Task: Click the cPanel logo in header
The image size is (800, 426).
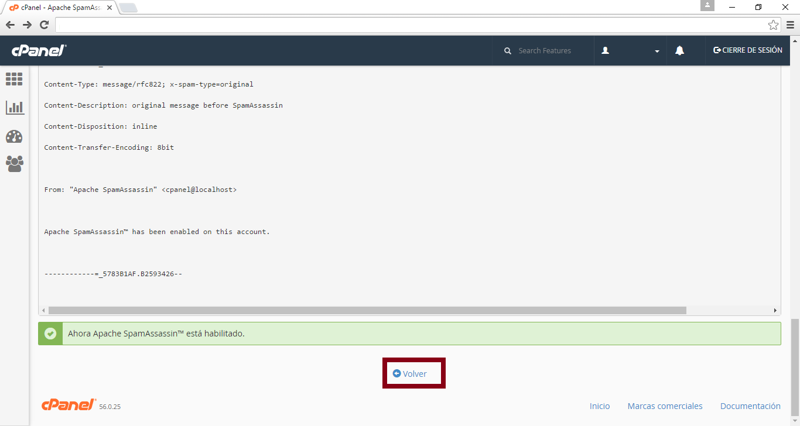Action: 39,51
